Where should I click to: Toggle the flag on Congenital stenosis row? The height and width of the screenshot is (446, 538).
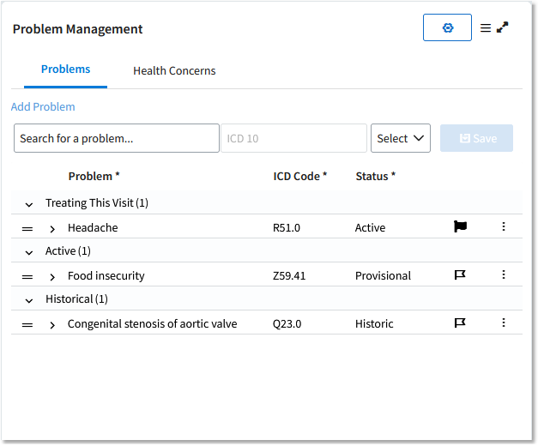click(x=460, y=322)
